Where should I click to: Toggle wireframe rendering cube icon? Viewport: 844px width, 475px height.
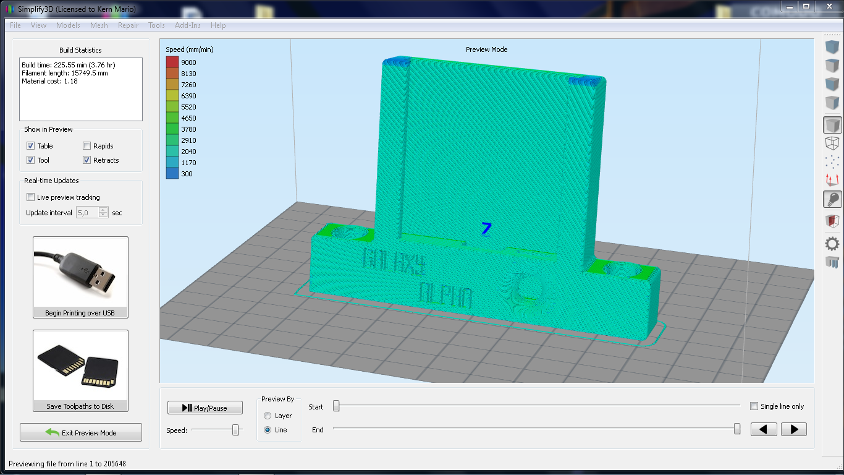point(832,143)
